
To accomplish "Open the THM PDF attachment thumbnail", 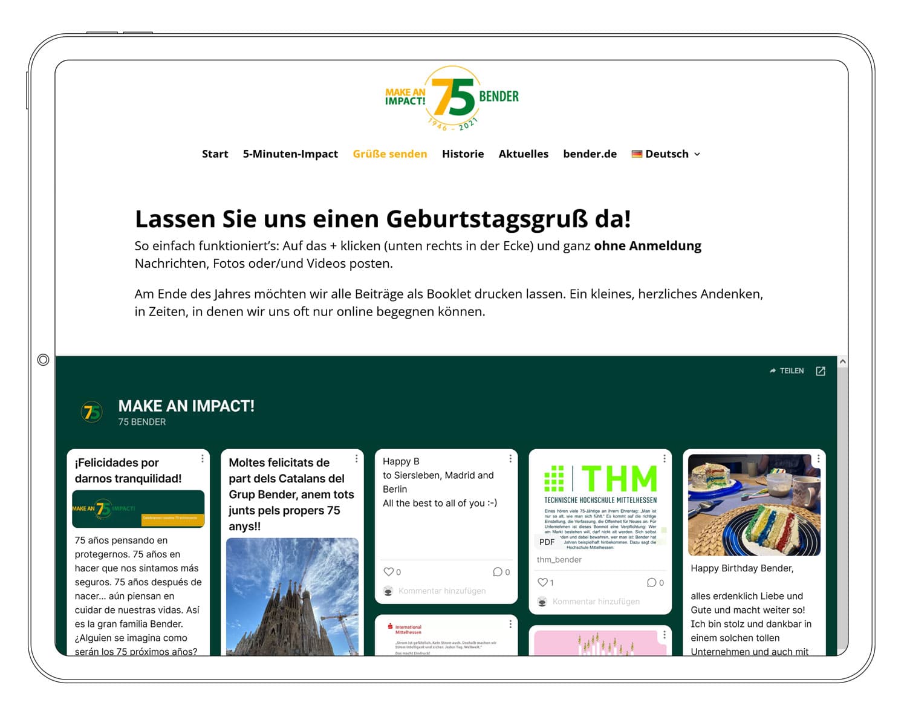I will click(600, 503).
